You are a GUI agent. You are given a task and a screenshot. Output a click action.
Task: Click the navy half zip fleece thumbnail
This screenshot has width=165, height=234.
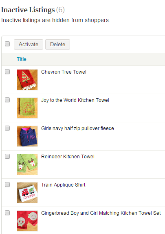click(x=27, y=136)
